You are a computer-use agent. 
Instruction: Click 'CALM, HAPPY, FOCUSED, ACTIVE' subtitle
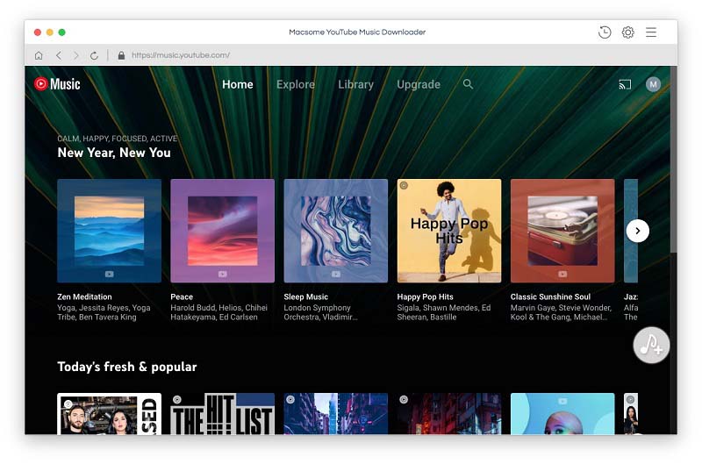pyautogui.click(x=118, y=139)
